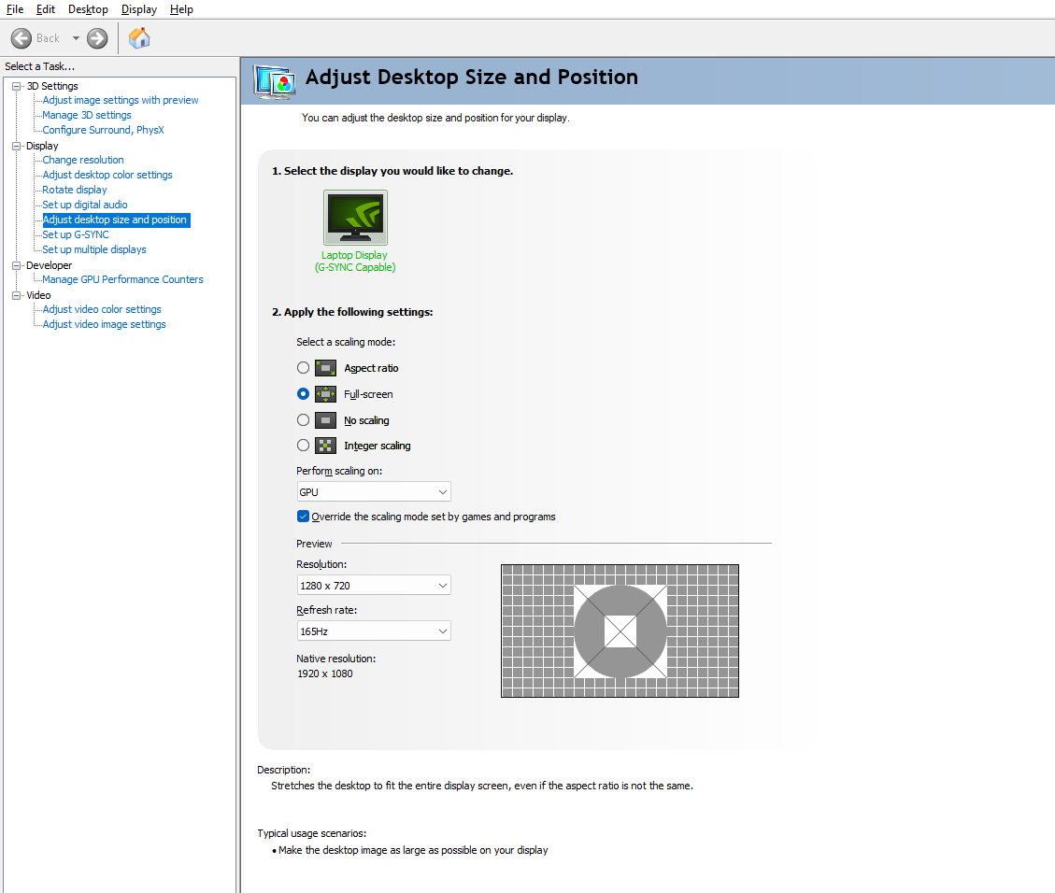Open Manage GPU Performance Counters
The image size is (1055, 893).
tap(122, 279)
